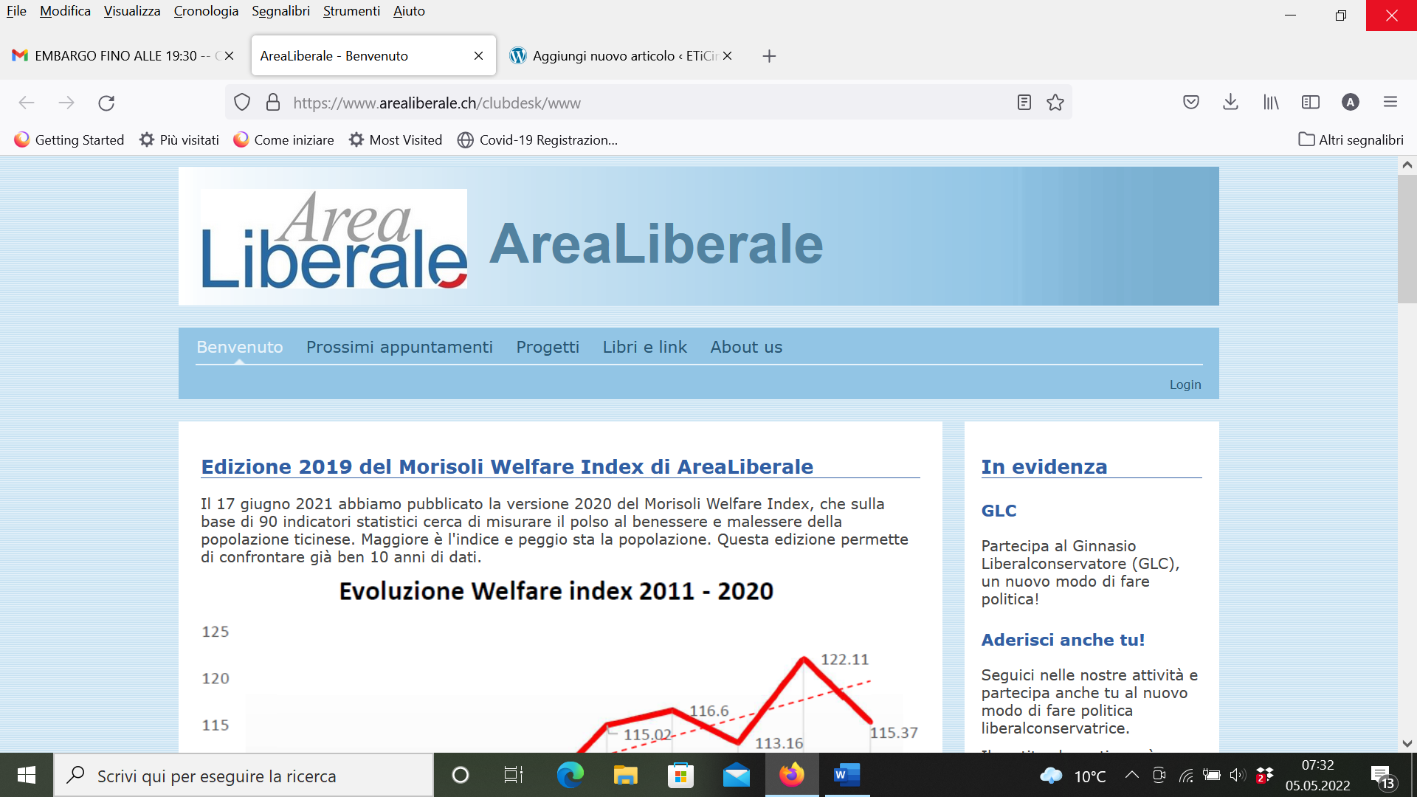The height and width of the screenshot is (797, 1417).
Task: Open the Windows Start menu
Action: [x=27, y=775]
